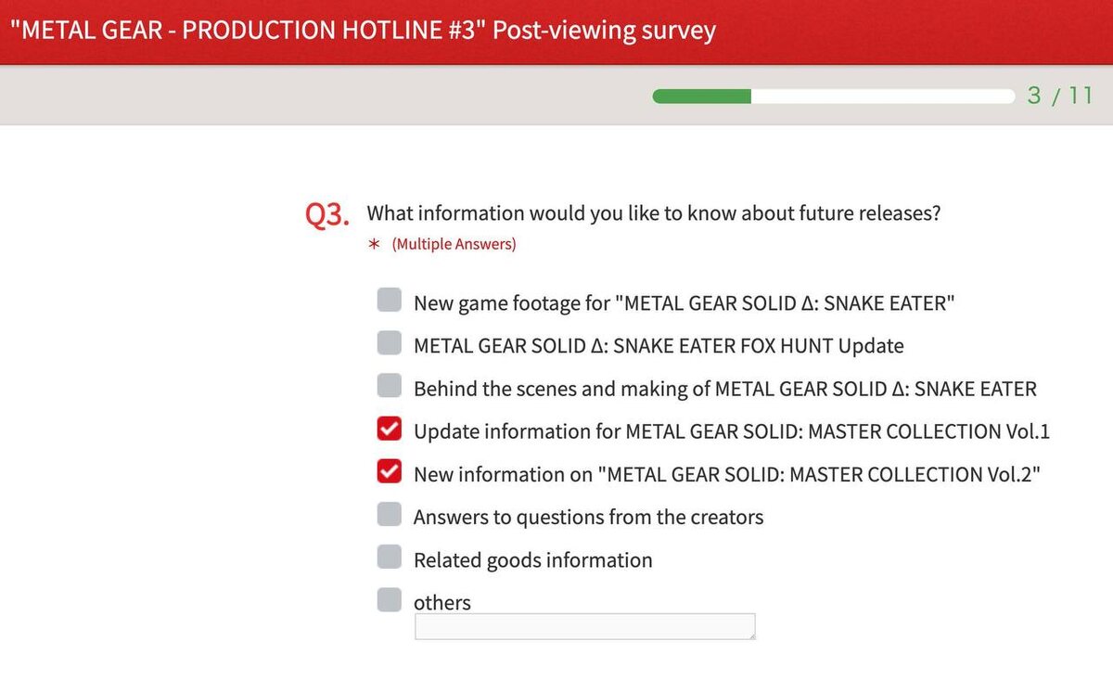
Task: Click the Multiple Answers note
Action: click(x=454, y=244)
